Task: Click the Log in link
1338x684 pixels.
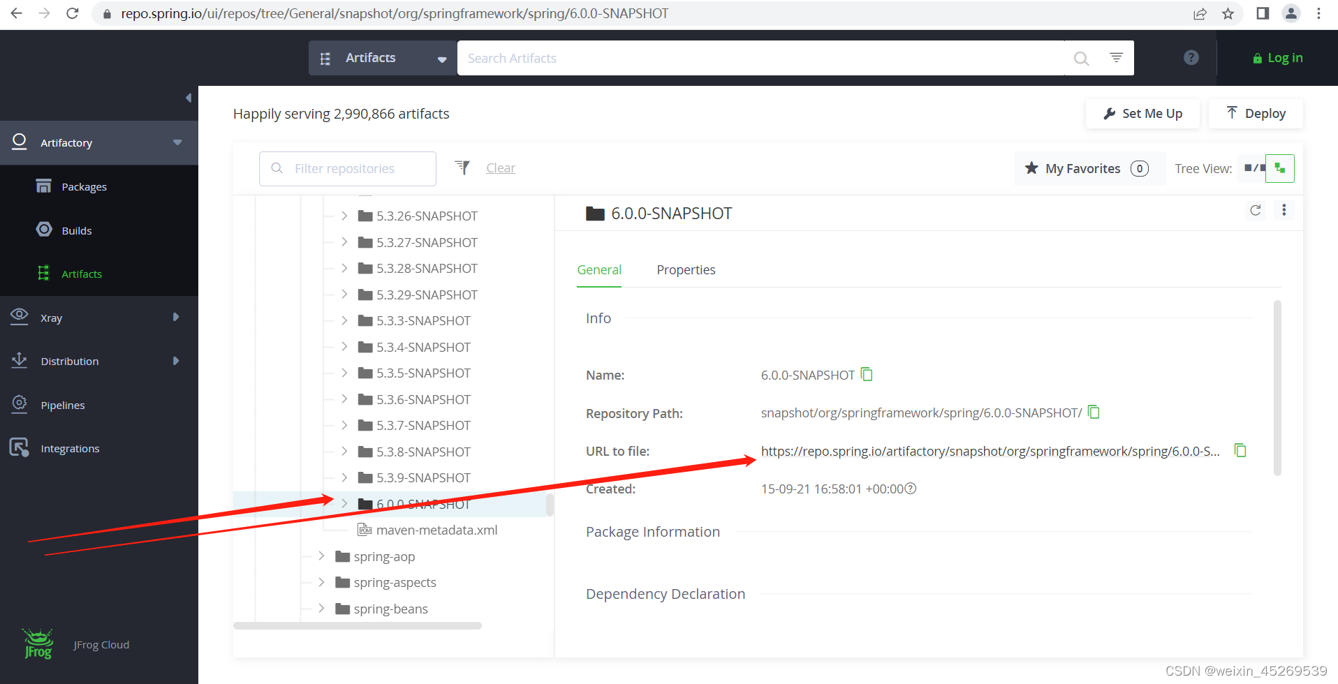Action: [x=1278, y=58]
